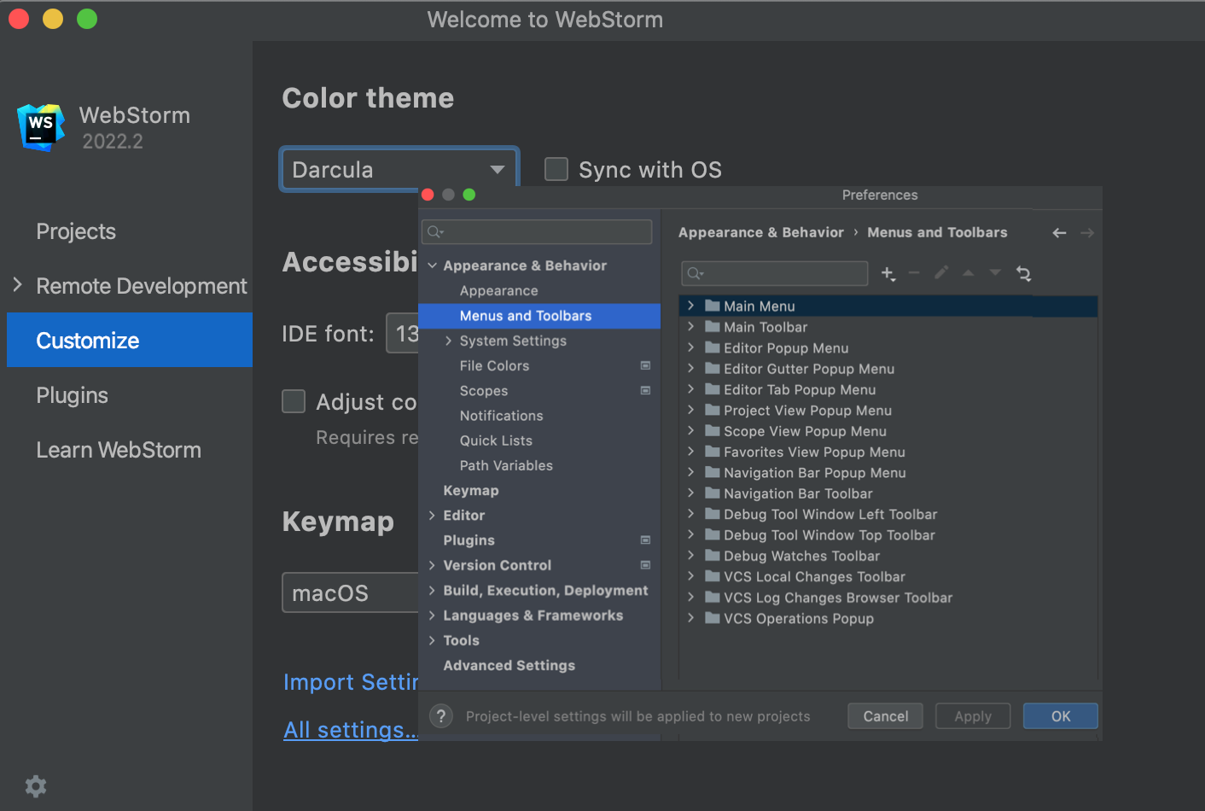Viewport: 1205px width, 811px height.
Task: Expand Languages & Frameworks section
Action: tap(433, 616)
